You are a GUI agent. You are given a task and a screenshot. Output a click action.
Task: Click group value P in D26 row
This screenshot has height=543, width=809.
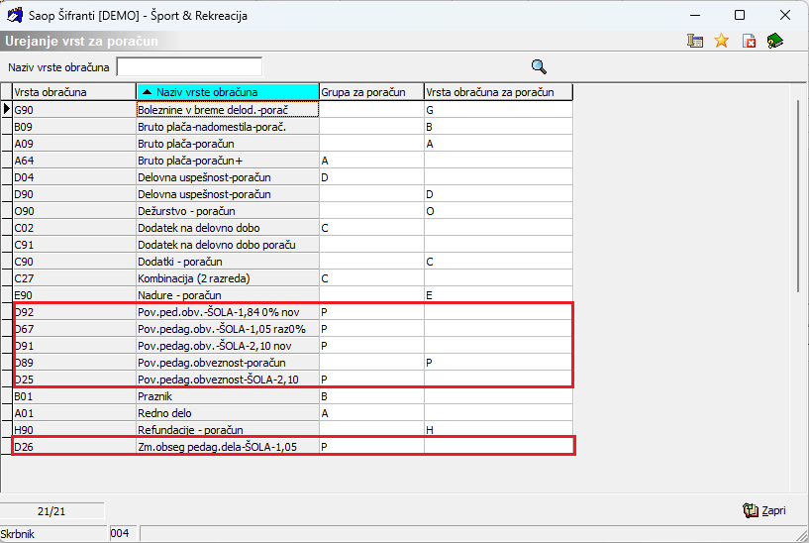(371, 447)
